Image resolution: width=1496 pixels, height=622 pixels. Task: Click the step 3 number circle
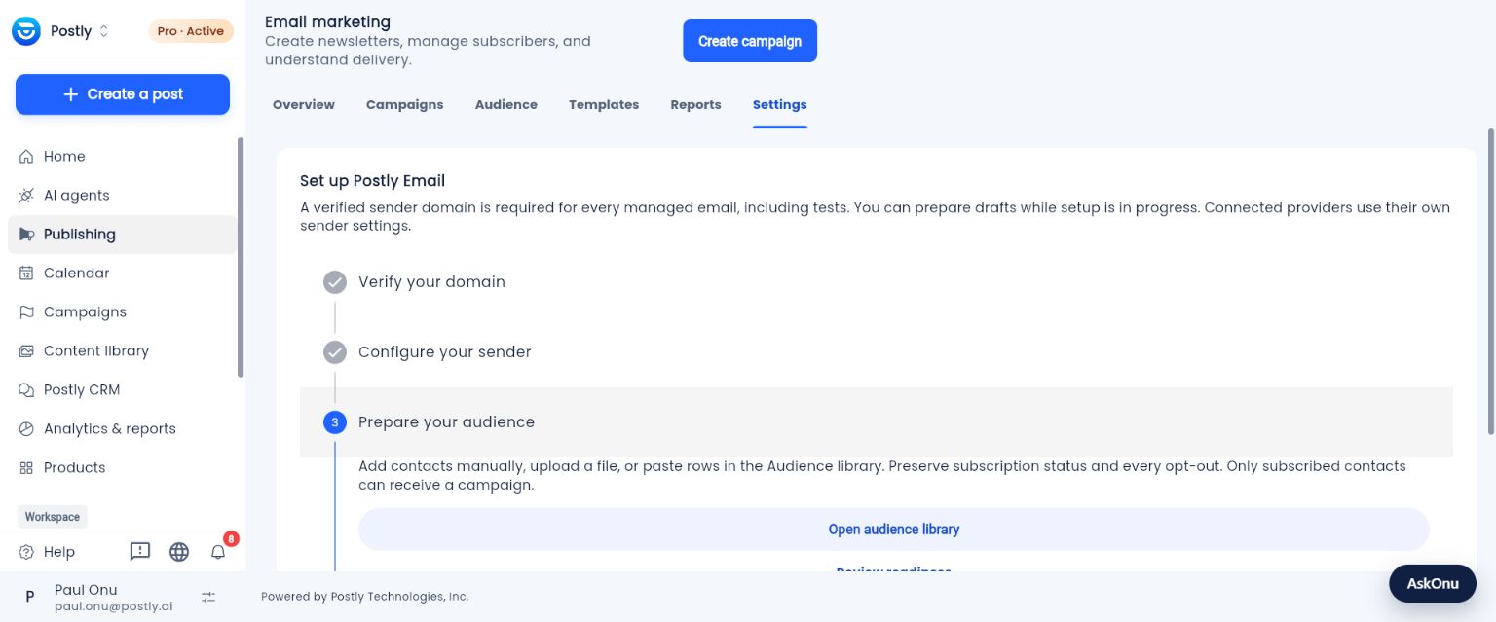click(x=335, y=422)
